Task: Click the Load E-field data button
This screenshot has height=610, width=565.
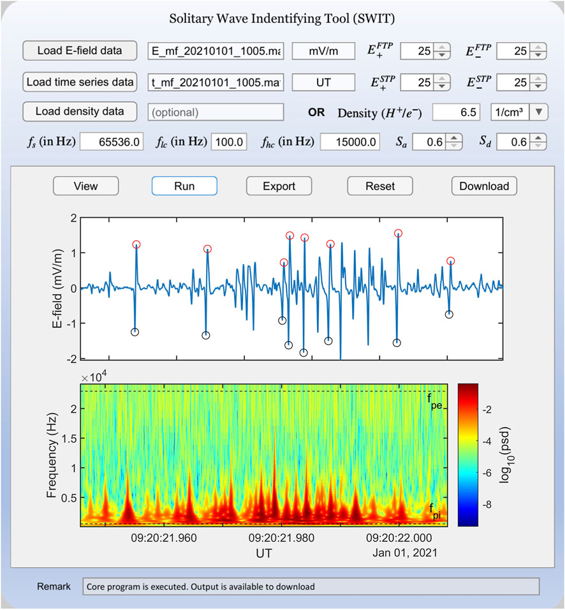Action: pos(80,51)
